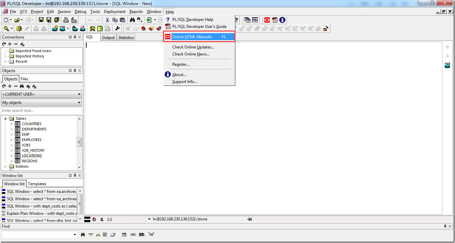Screen dimensions: 455x243
Task: Open the Tools menu
Action: (95, 12)
